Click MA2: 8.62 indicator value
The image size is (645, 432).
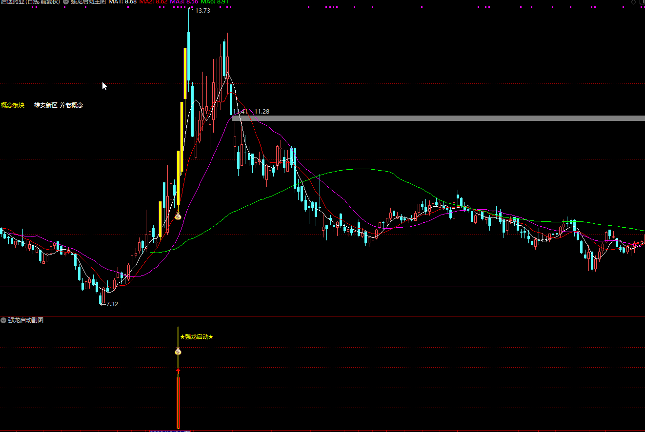coord(154,2)
